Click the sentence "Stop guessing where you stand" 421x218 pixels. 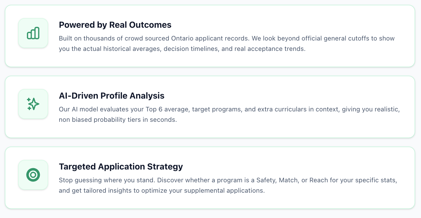[x=107, y=180]
